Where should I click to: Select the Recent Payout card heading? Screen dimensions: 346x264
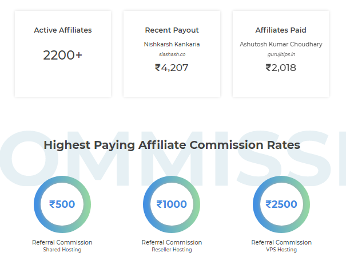click(172, 30)
